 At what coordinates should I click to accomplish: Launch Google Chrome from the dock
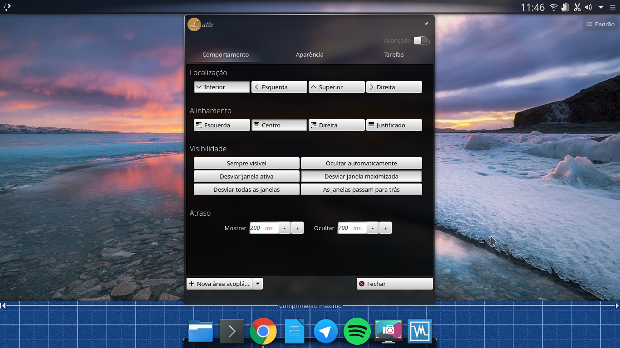pos(263,331)
